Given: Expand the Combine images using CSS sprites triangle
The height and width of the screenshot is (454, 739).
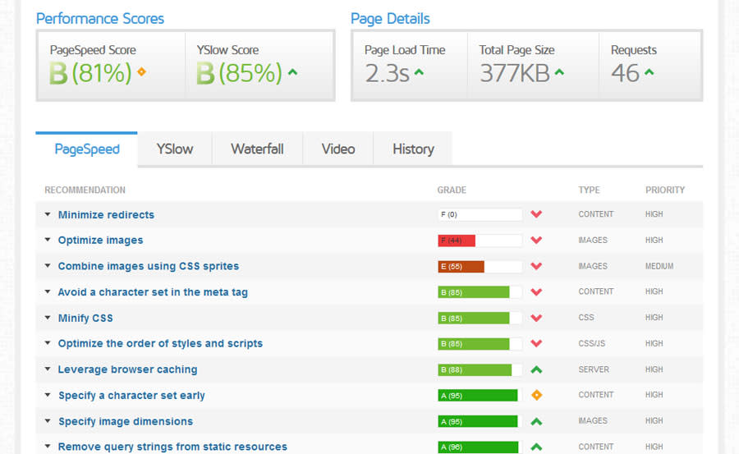Looking at the screenshot, I should click(48, 265).
